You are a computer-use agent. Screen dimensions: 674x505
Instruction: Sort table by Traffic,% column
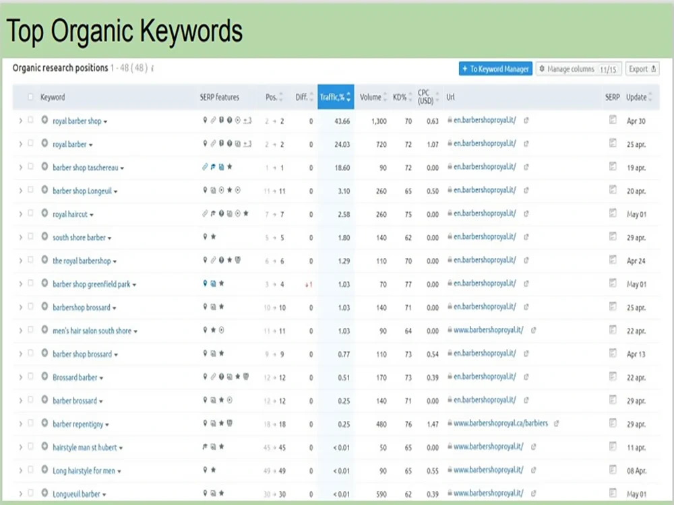pos(336,97)
